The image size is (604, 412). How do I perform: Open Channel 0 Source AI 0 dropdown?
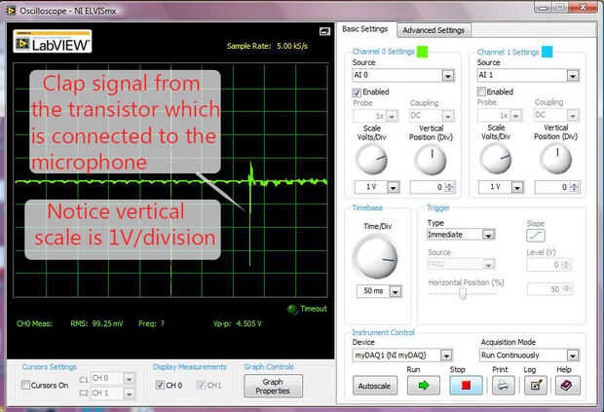click(447, 75)
